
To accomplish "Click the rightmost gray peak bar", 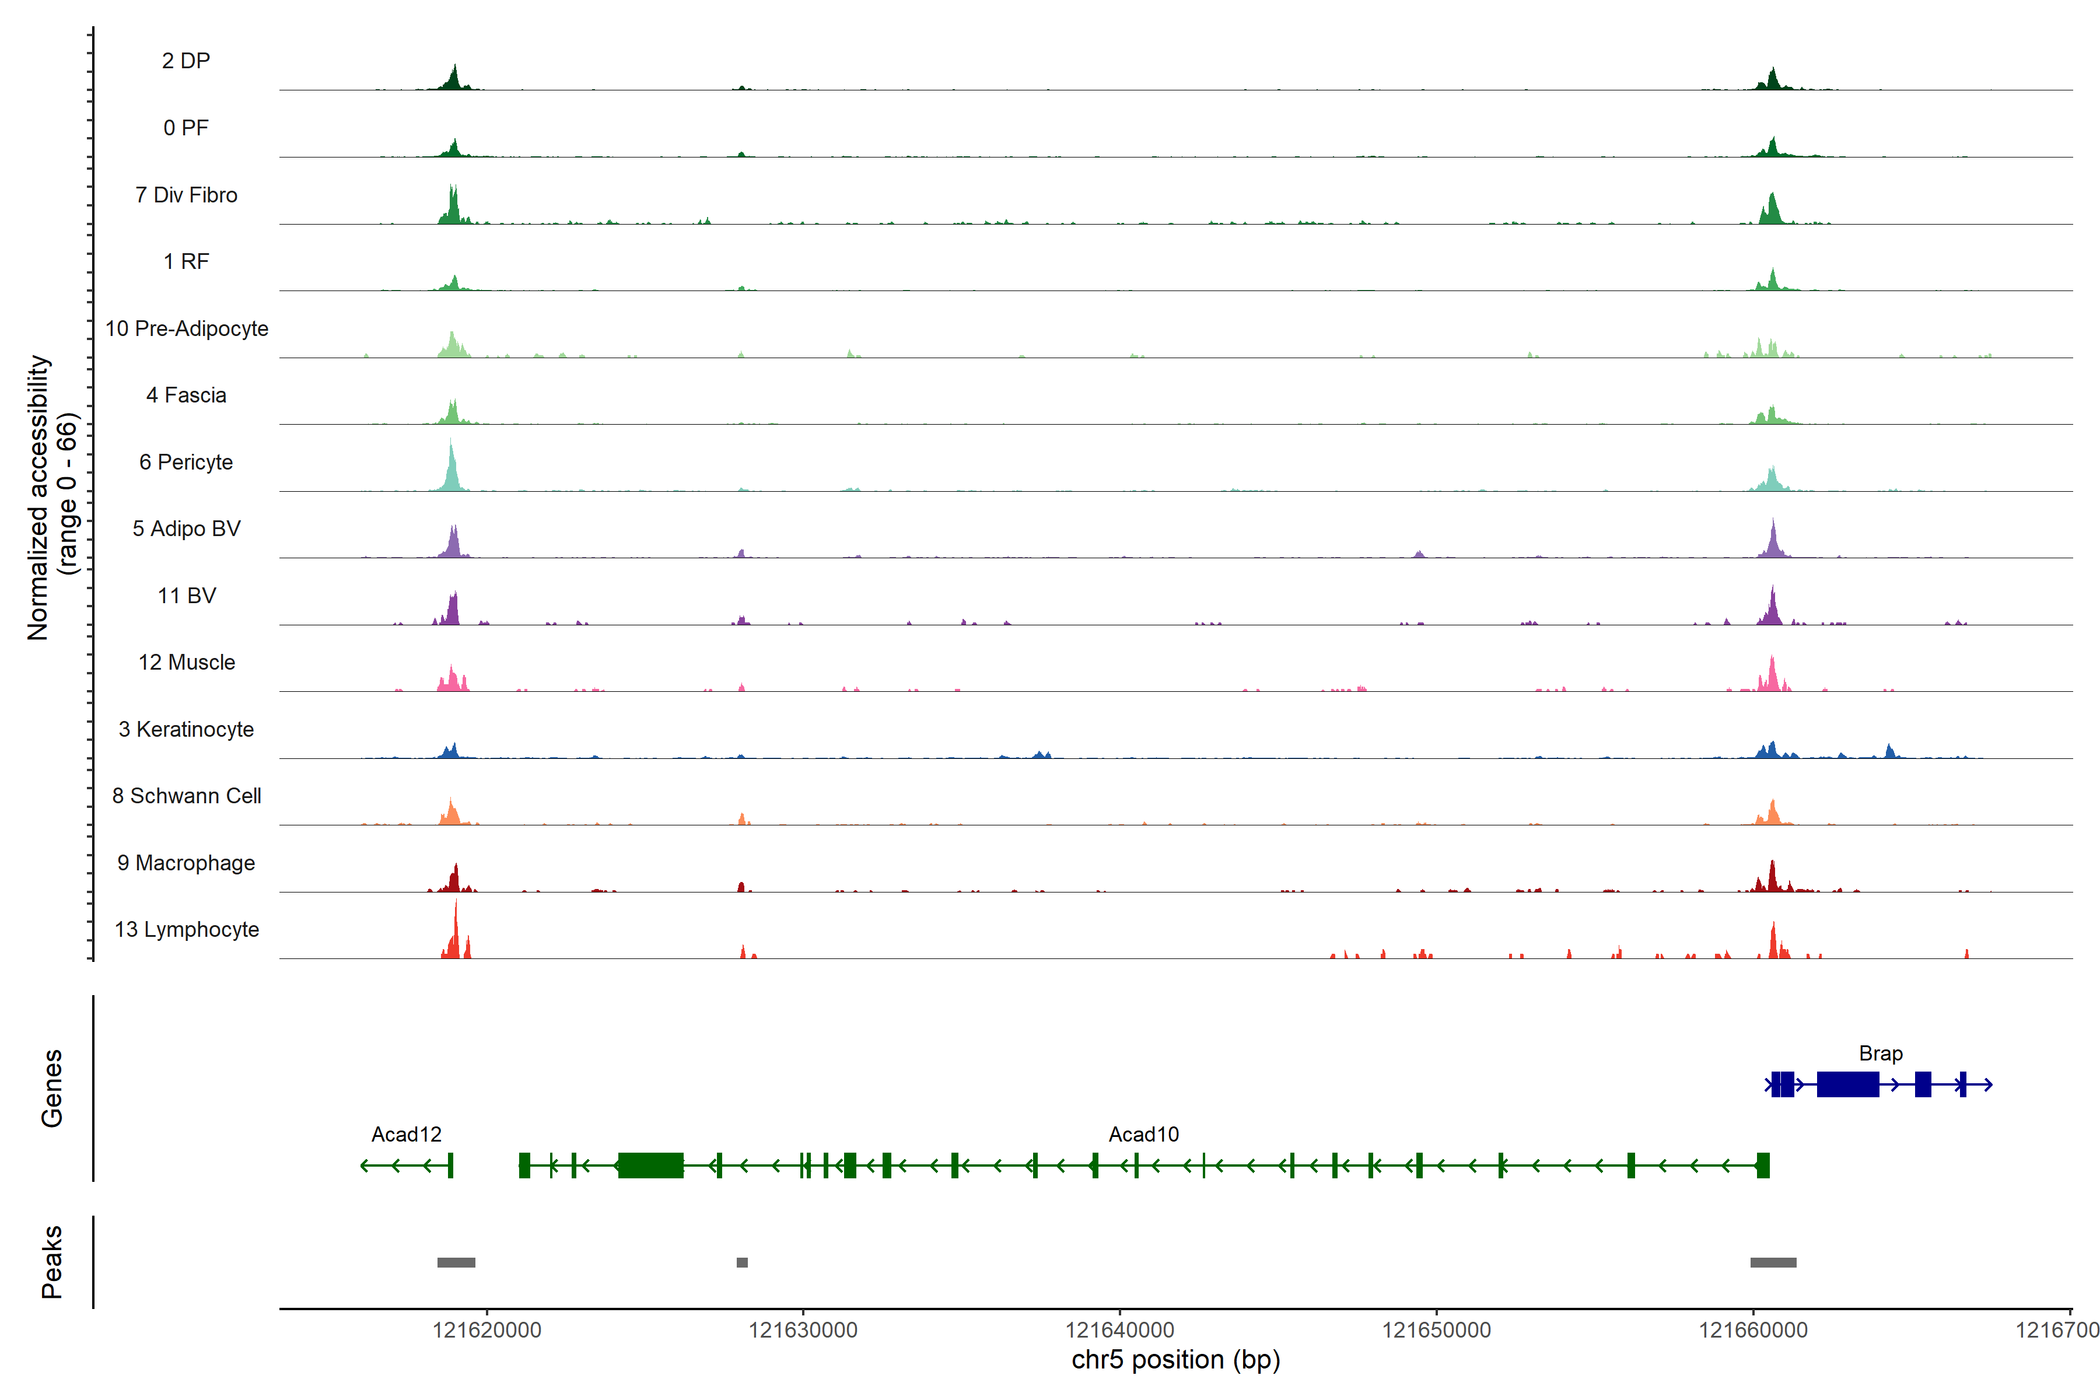I will (1773, 1262).
